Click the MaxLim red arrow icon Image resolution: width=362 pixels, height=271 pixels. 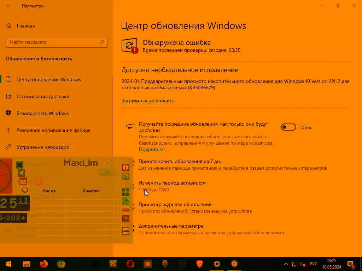tap(125, 218)
